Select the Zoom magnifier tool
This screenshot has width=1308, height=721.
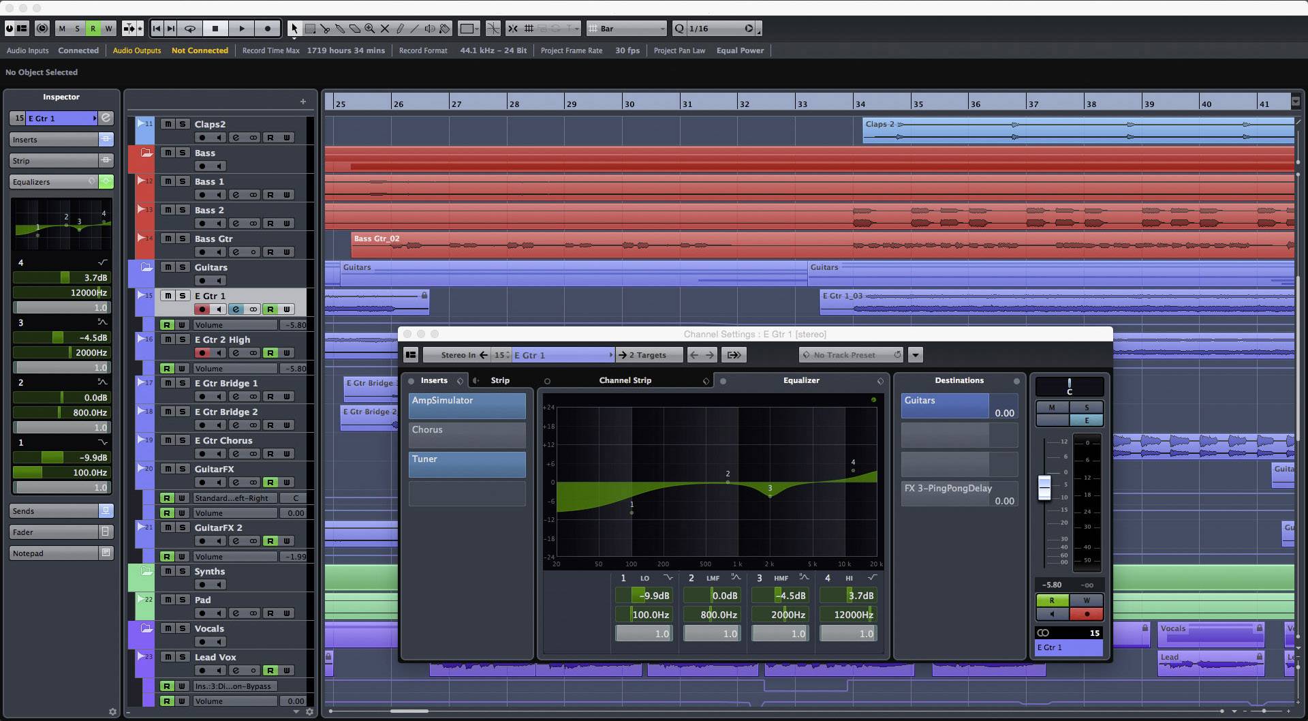click(x=370, y=28)
